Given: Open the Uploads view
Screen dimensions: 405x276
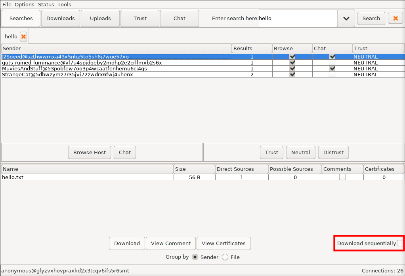Looking at the screenshot, I should click(x=100, y=18).
